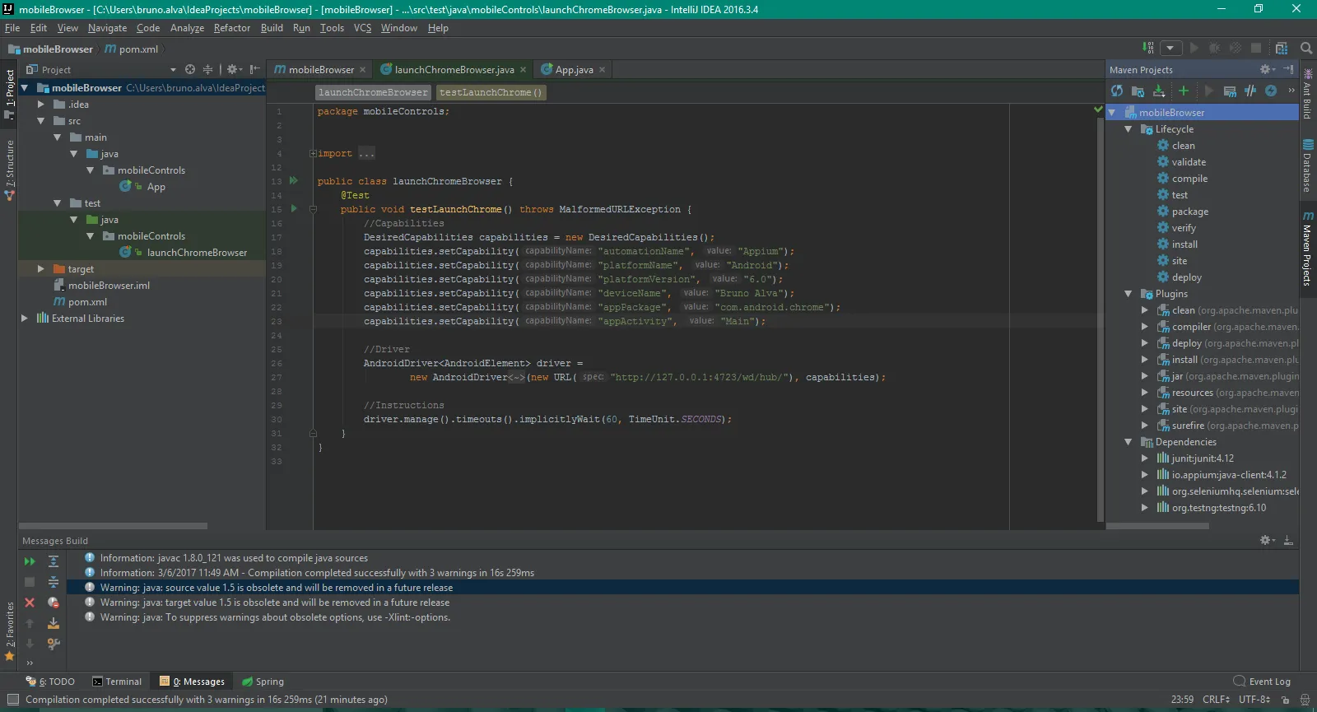
Task: Open the Terminal tool window button
Action: point(117,682)
